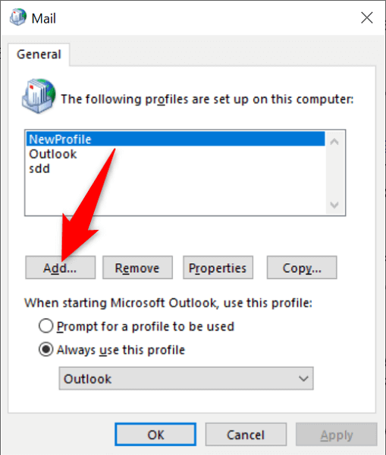
Task: Enable Prompt for a profile to be used
Action: (x=46, y=326)
